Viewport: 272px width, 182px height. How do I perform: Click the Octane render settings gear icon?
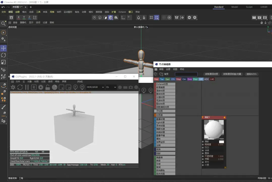[x=41, y=87]
